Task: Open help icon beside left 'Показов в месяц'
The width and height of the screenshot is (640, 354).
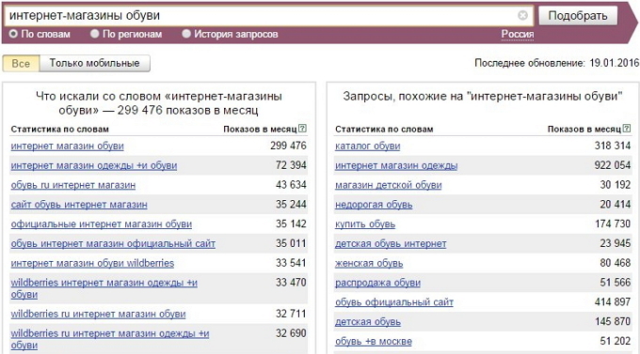Action: point(302,129)
